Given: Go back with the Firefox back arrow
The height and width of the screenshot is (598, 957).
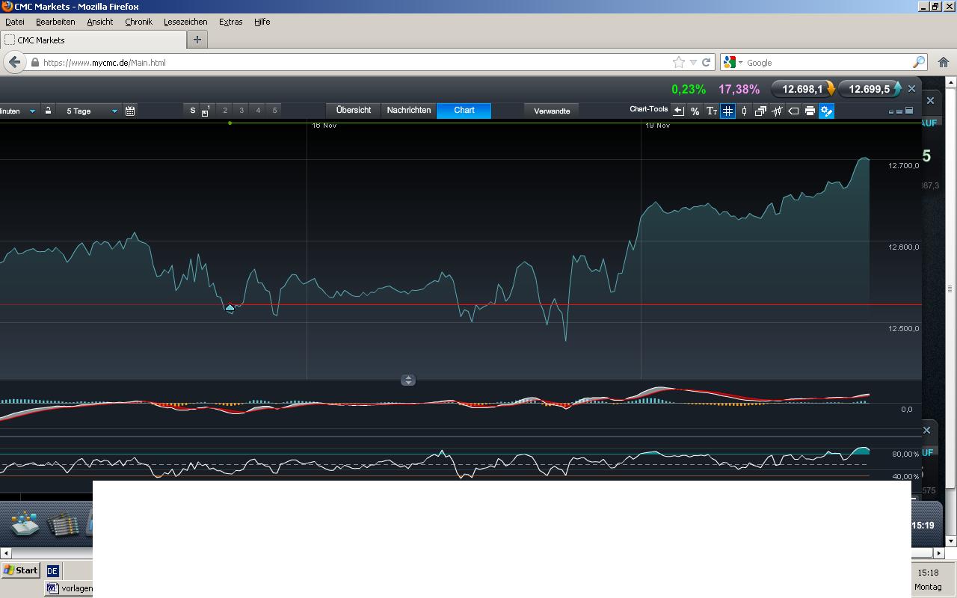Looking at the screenshot, I should click(14, 62).
